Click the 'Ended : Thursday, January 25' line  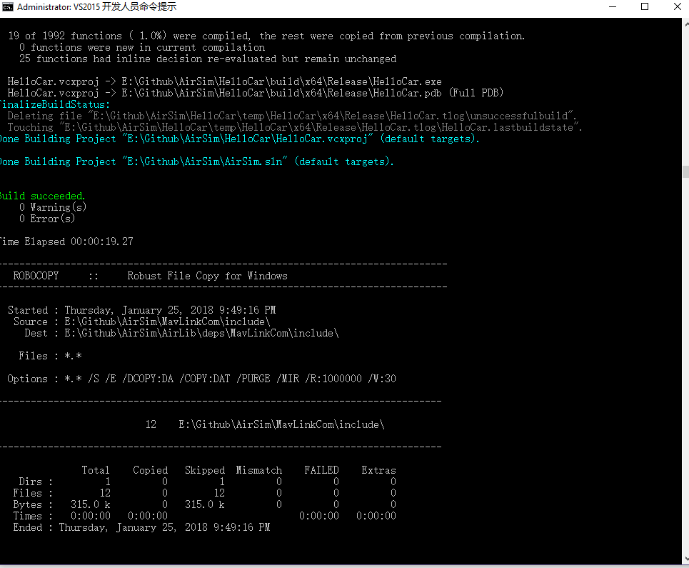[x=141, y=527]
